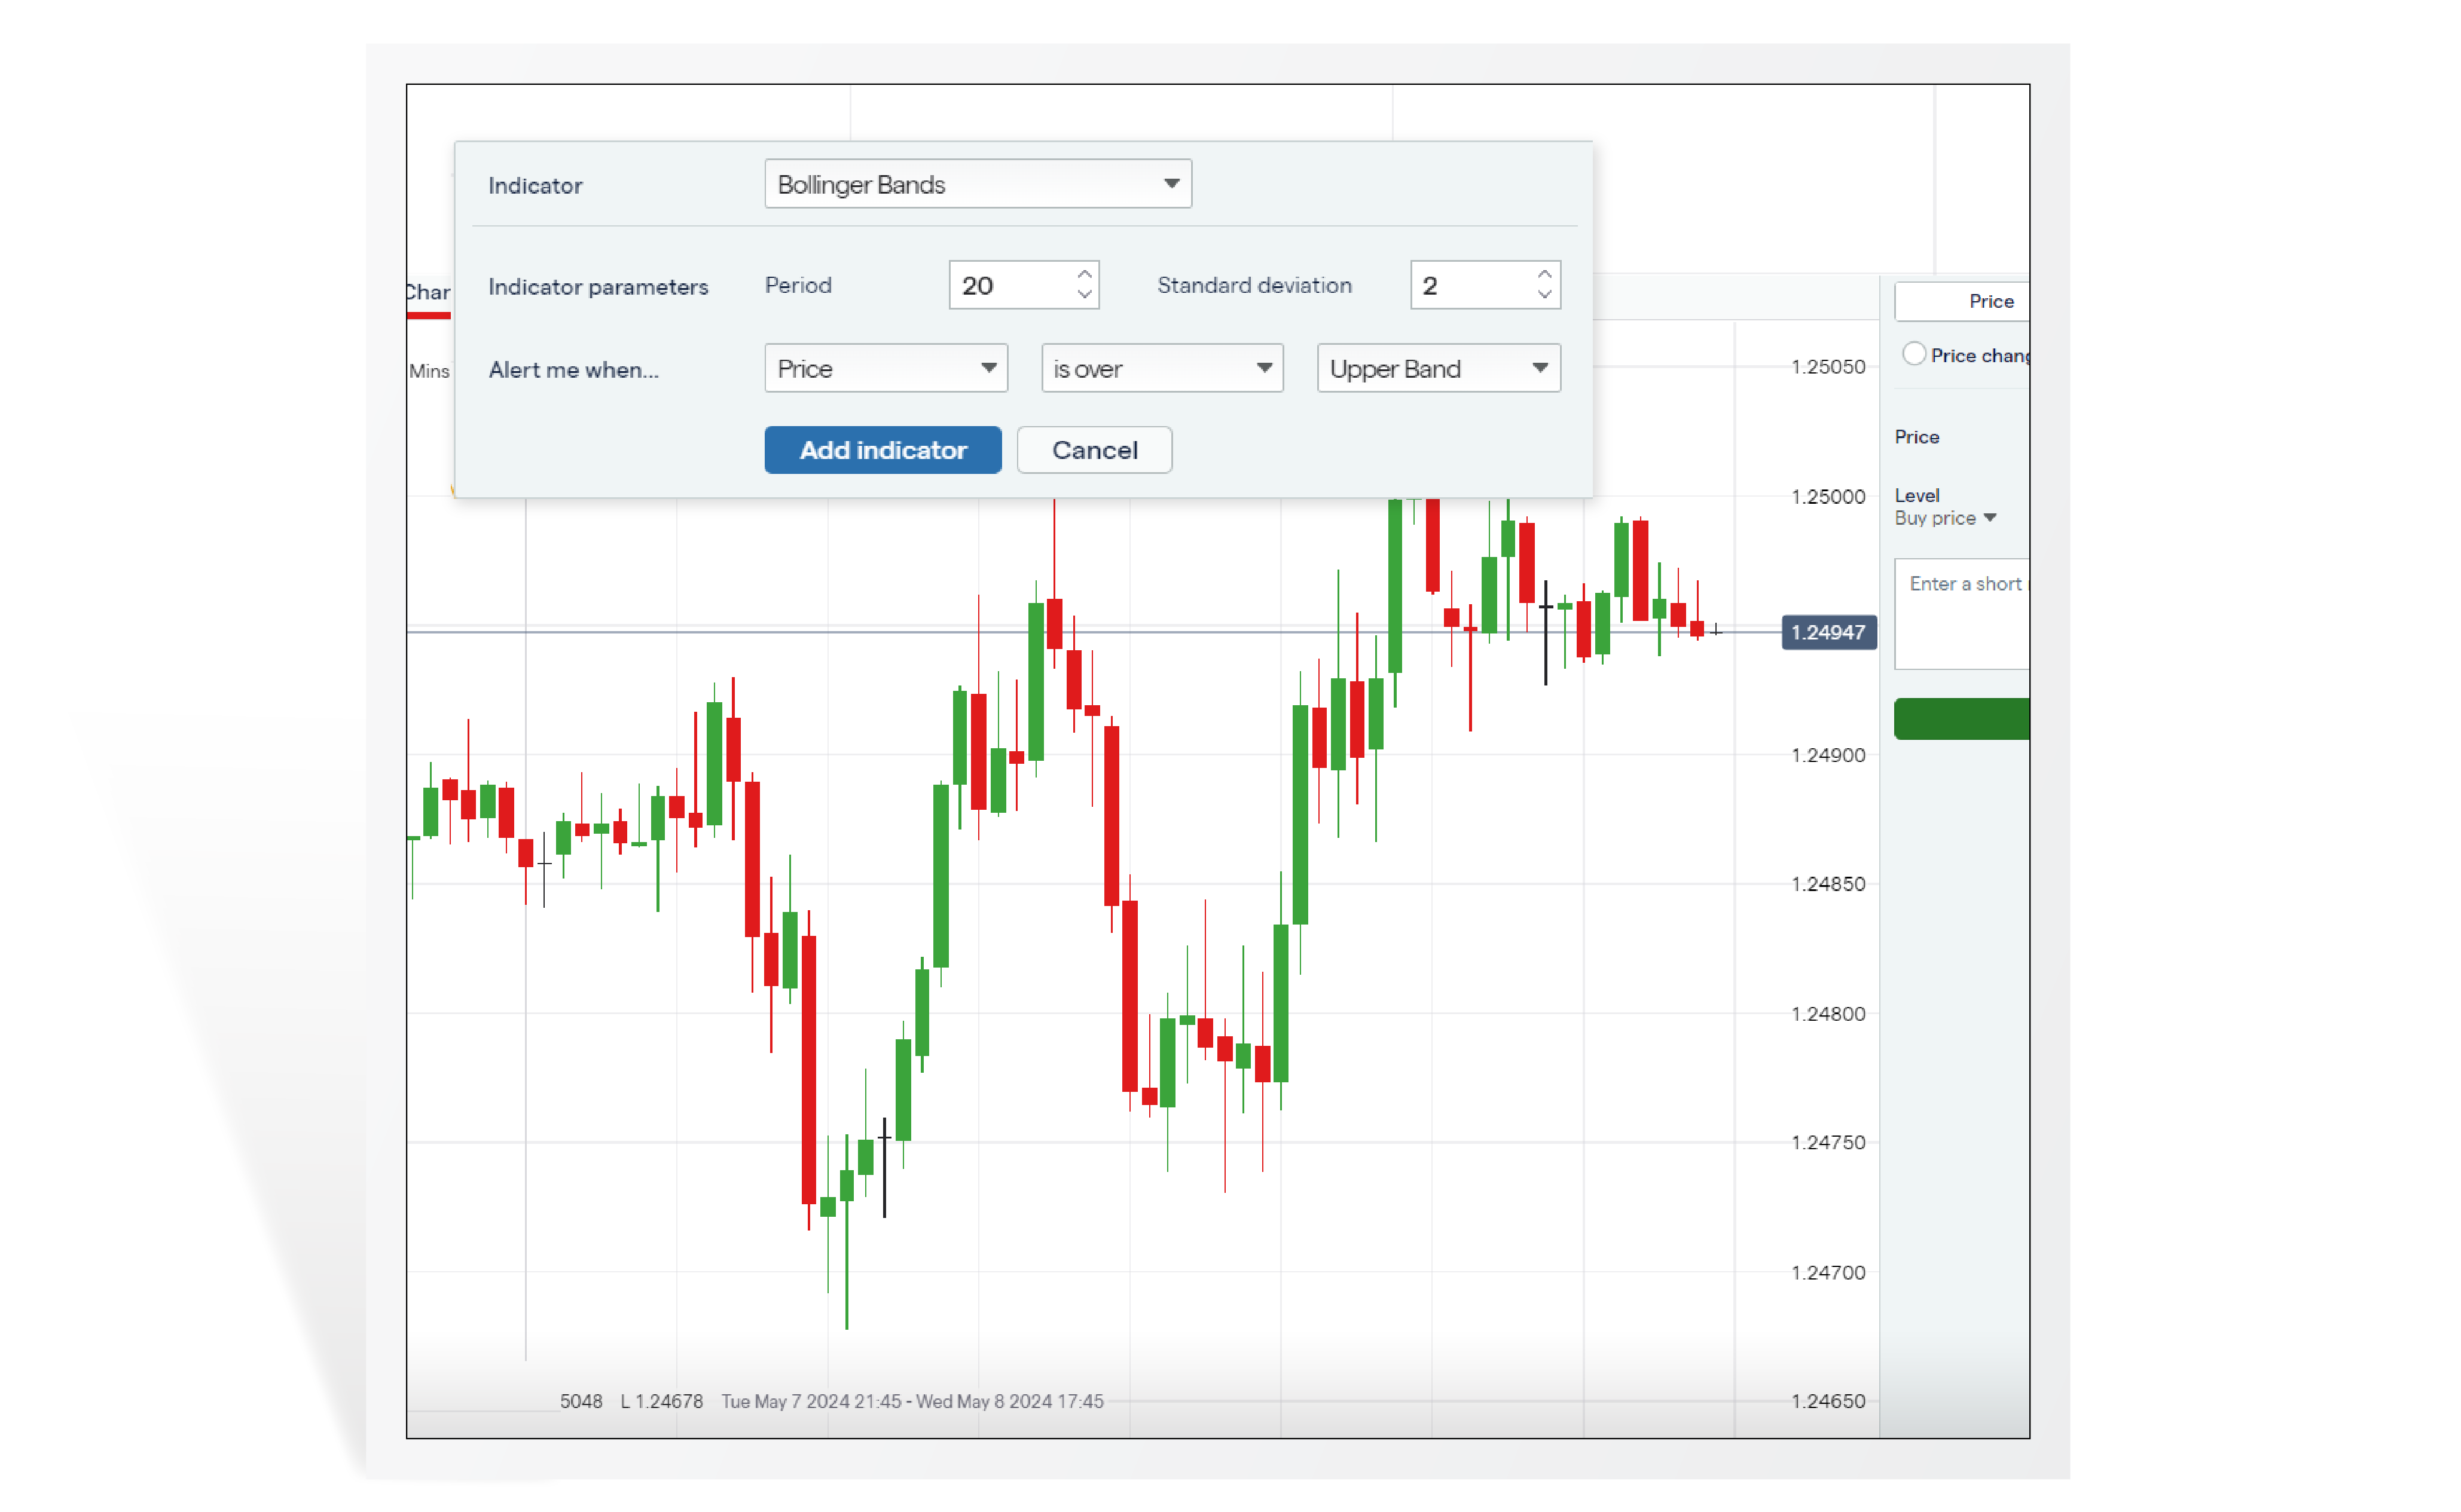Switch to the Chart tab
This screenshot has height=1512, width=2461.
(427, 293)
